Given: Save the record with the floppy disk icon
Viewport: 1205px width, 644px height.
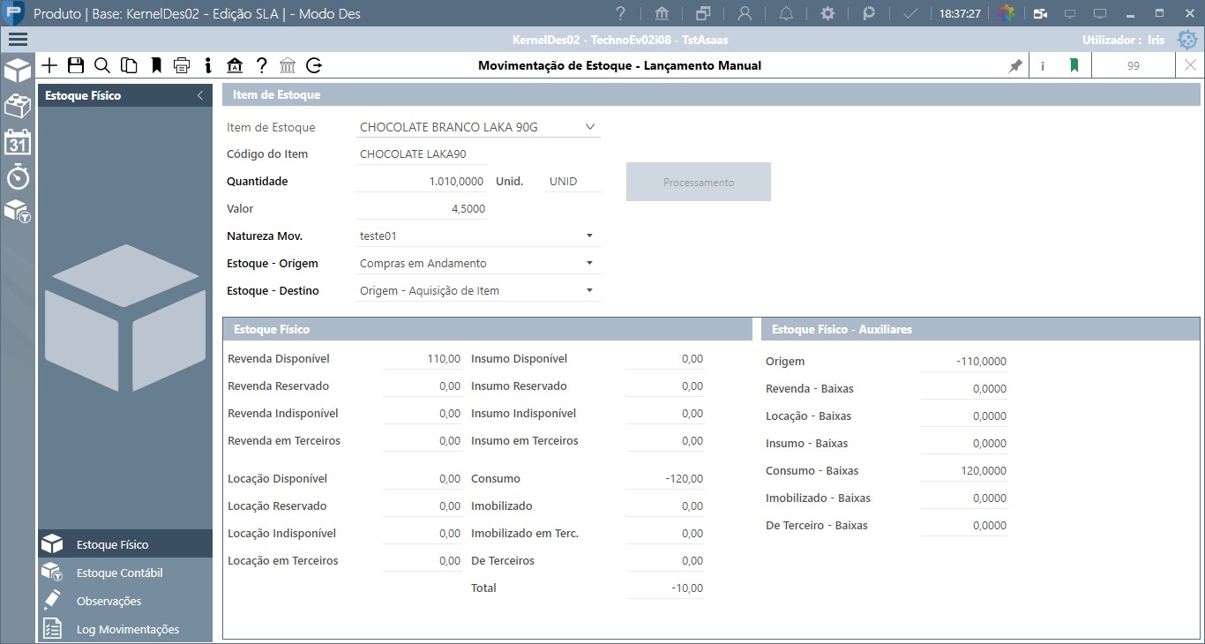Looking at the screenshot, I should click(x=76, y=65).
